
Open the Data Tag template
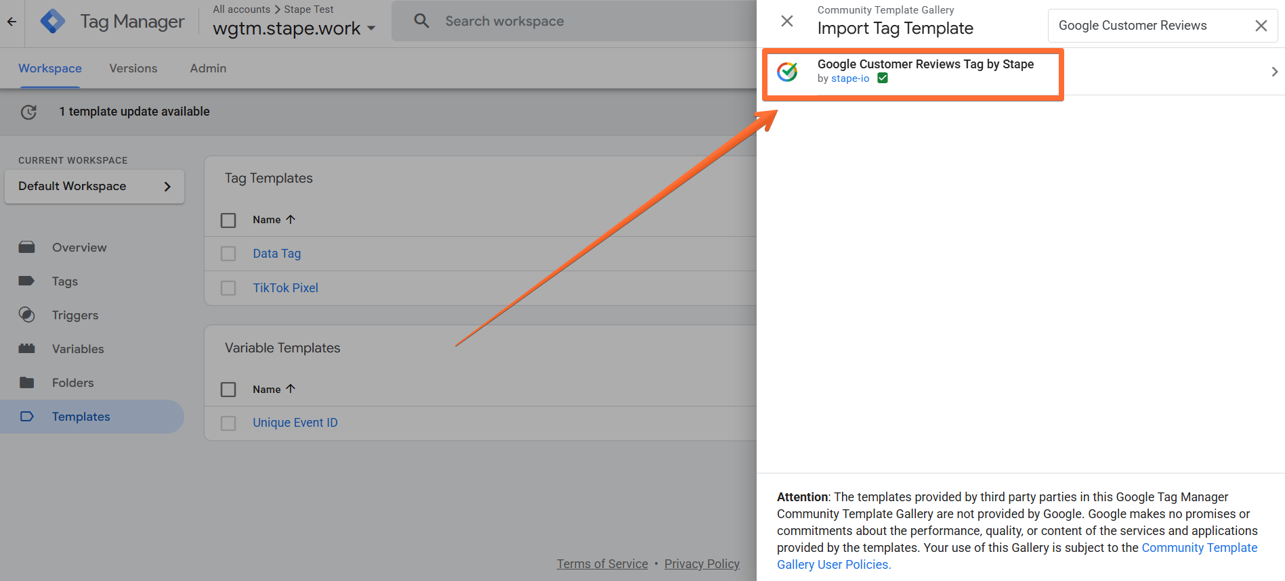pyautogui.click(x=277, y=254)
